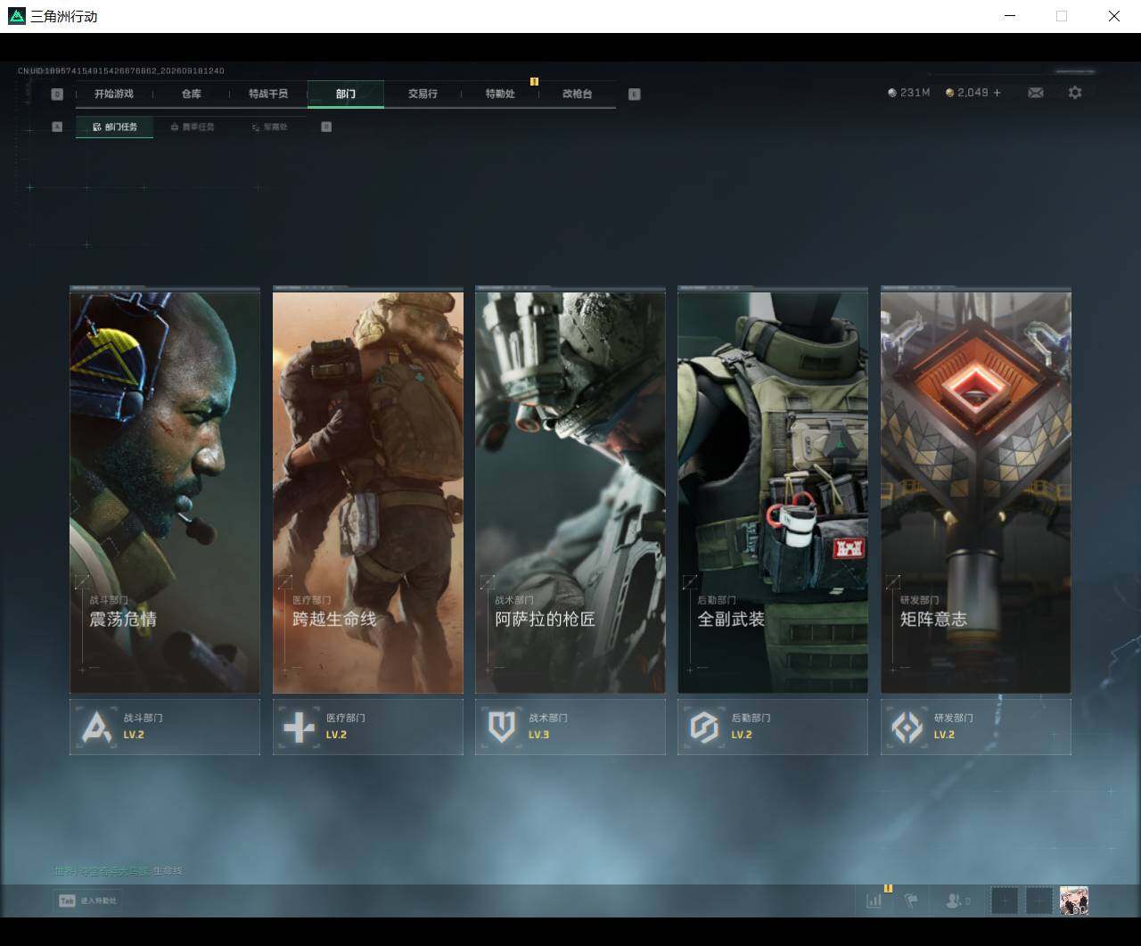Select the 部门任务 sub-tab

(115, 128)
